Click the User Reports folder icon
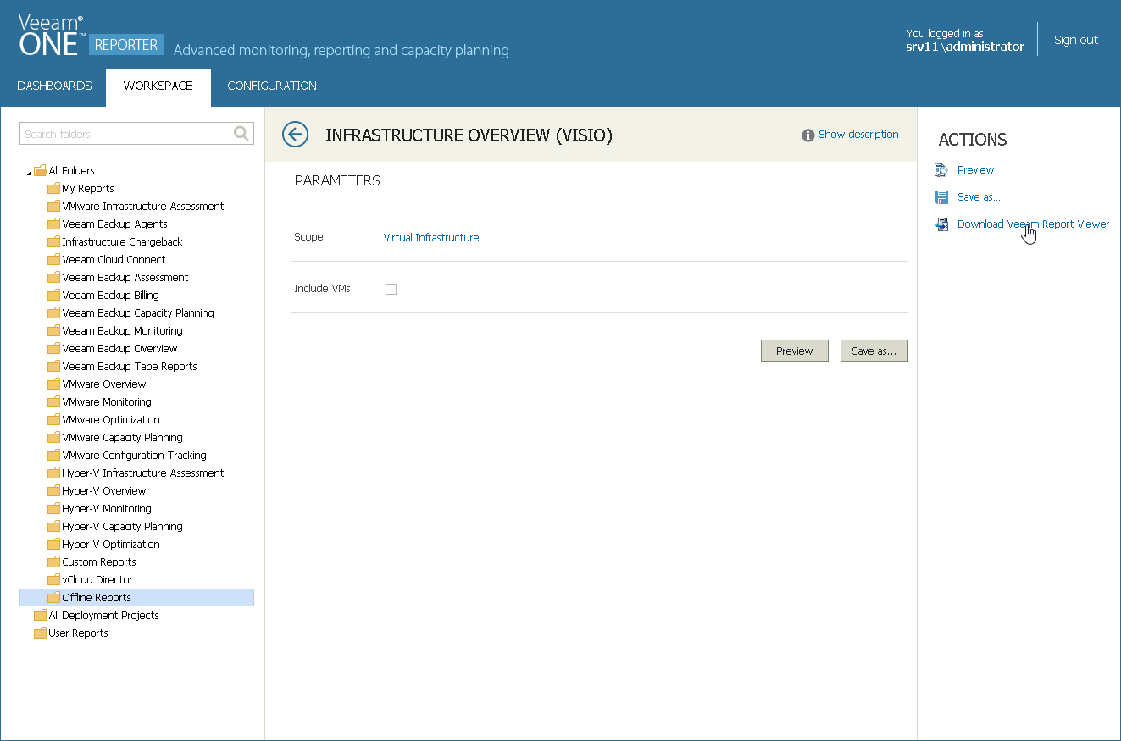1121x741 pixels. tap(40, 633)
